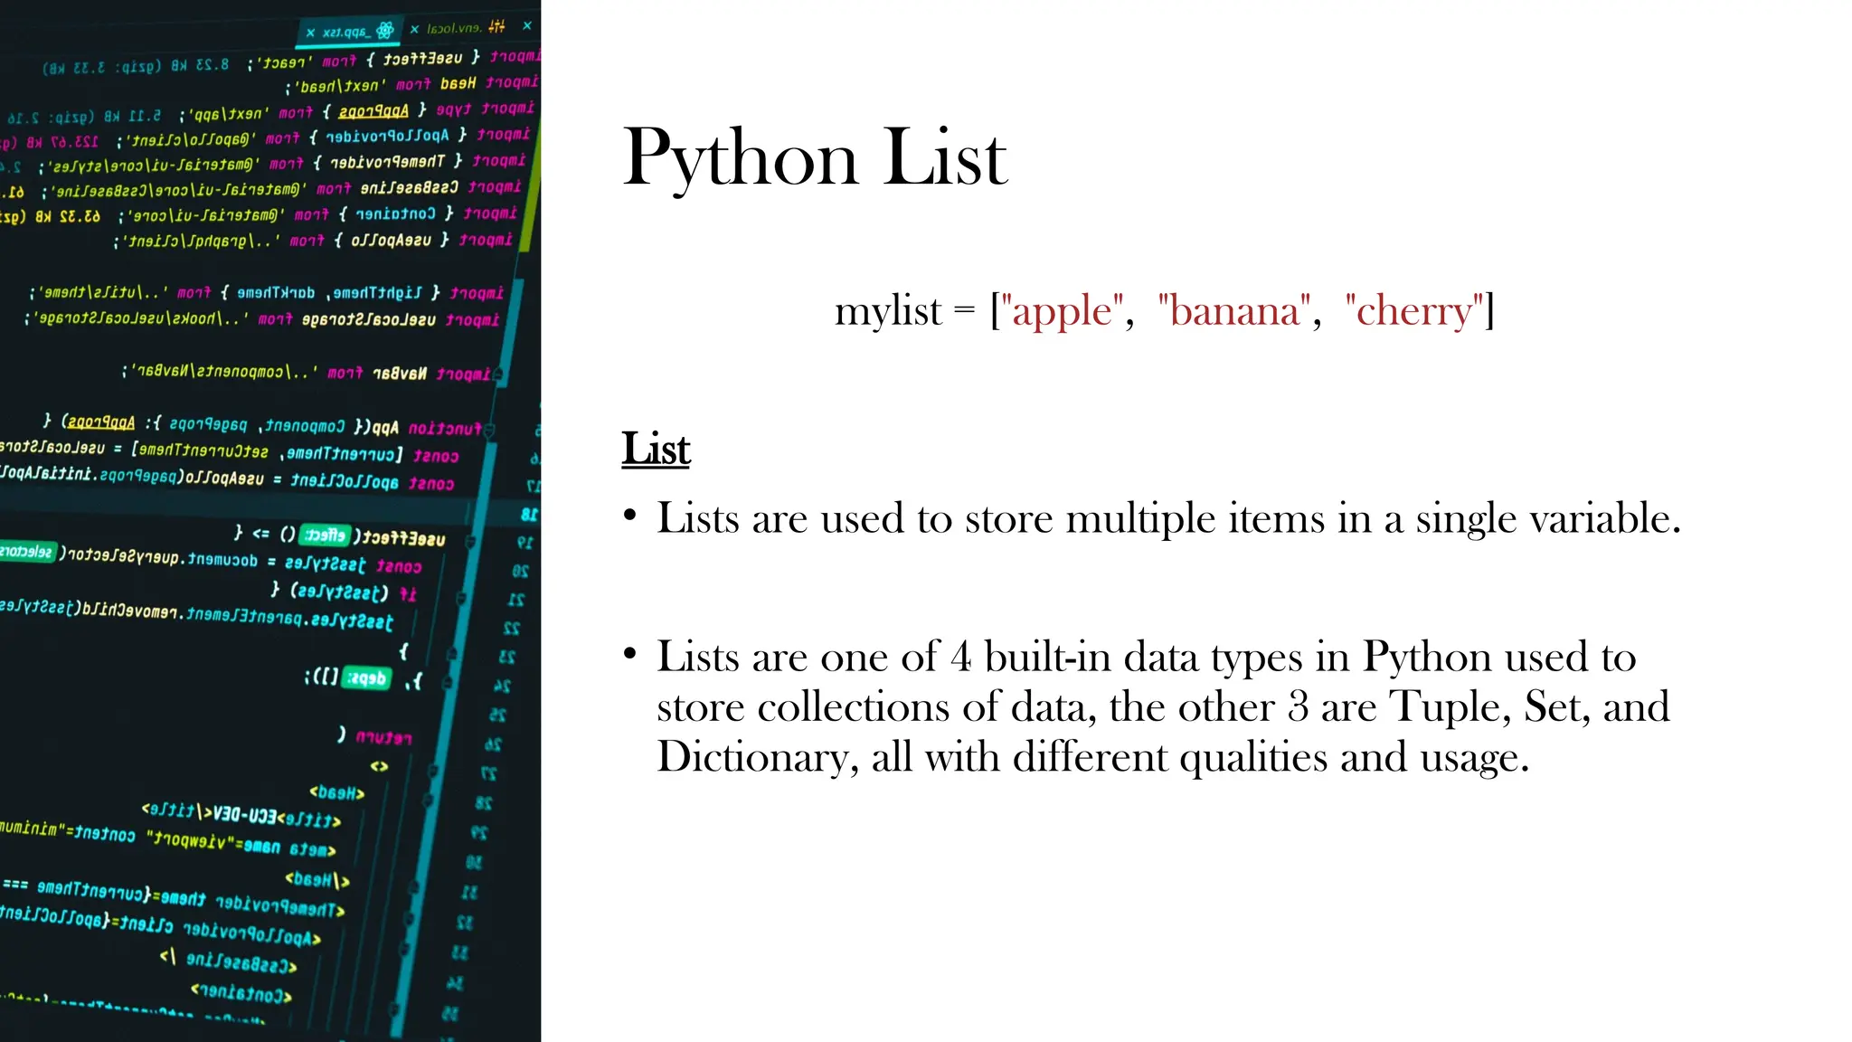Click the green 'effect:' inlay hint badge
The image size is (1852, 1042).
[x=325, y=535]
